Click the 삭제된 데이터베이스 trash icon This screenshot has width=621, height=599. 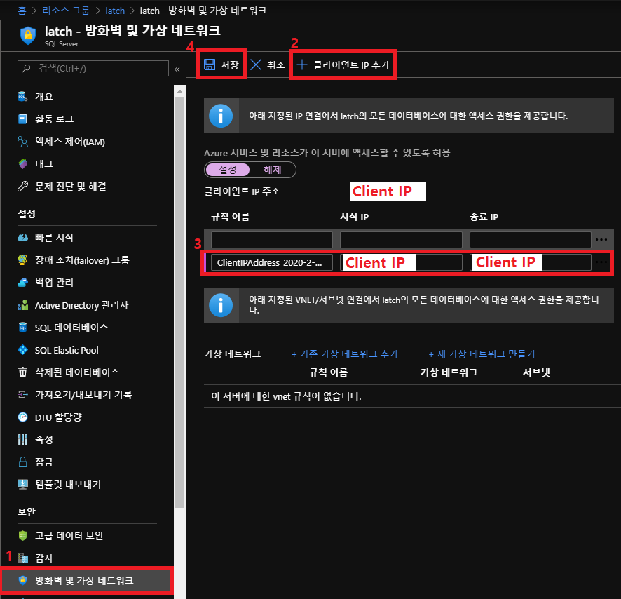(x=22, y=372)
